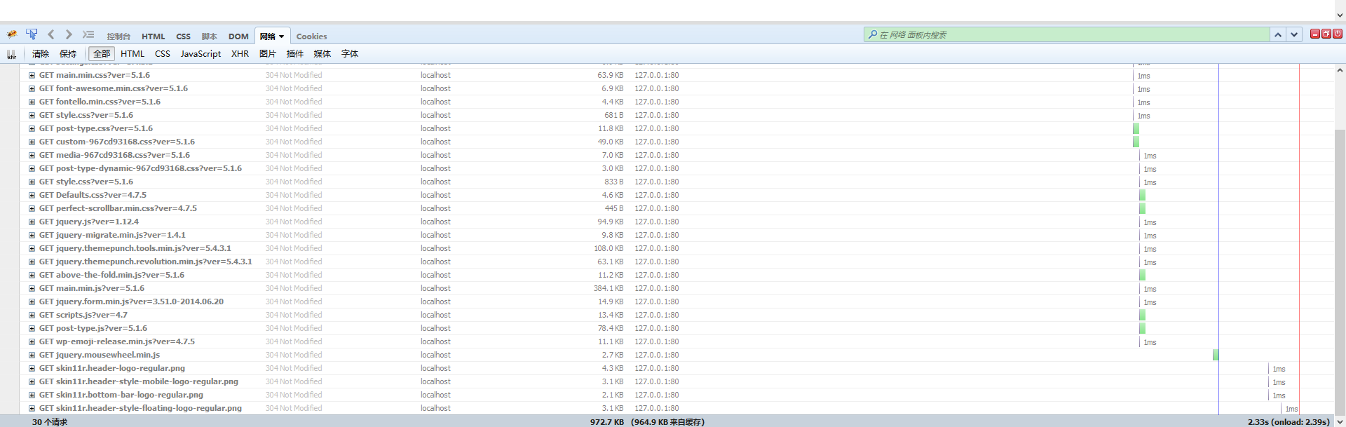Detach Firebug into a separate window
The width and height of the screenshot is (1346, 427).
(x=1326, y=34)
